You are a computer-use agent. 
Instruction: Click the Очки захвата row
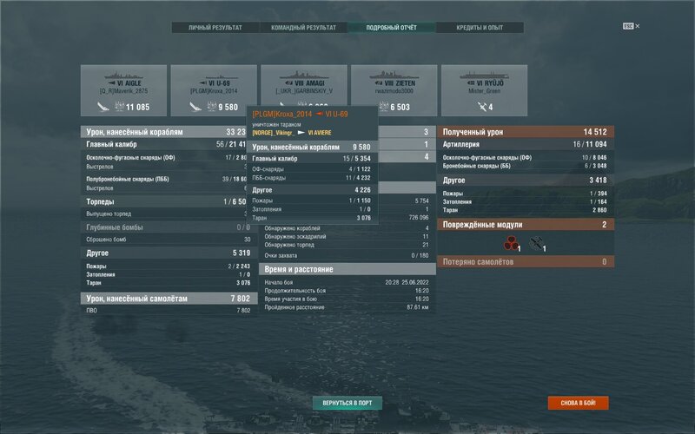pos(347,255)
